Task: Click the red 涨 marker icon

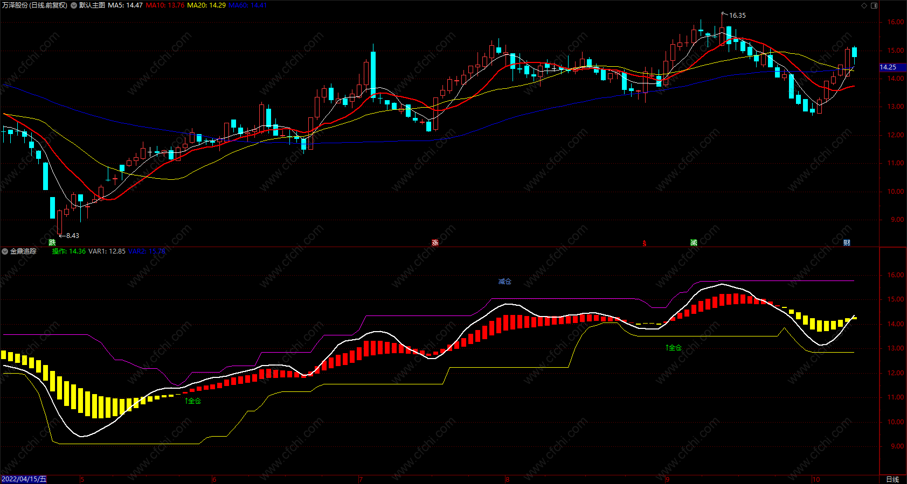Action: 435,243
